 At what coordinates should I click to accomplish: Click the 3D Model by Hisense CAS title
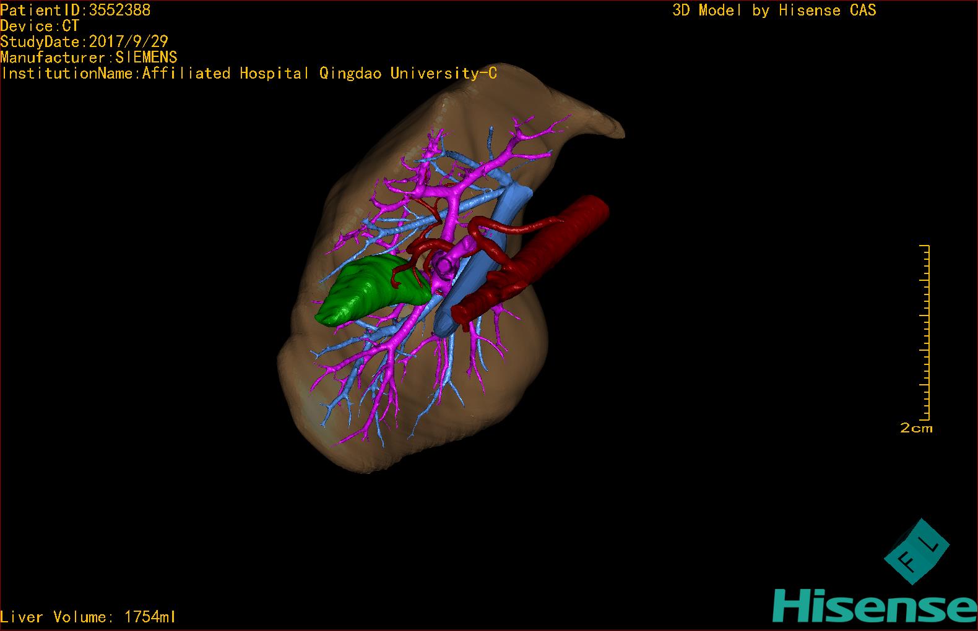[774, 11]
